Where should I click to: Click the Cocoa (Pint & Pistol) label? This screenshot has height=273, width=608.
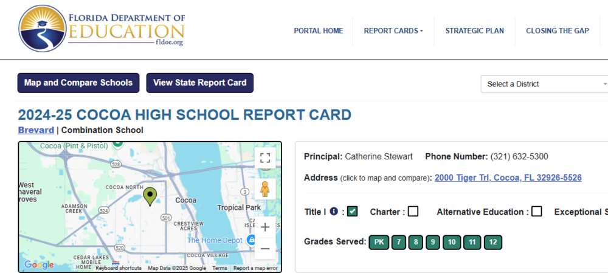(74, 146)
